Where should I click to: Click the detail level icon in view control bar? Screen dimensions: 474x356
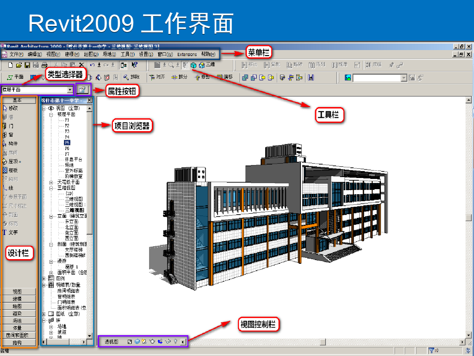pos(130,342)
